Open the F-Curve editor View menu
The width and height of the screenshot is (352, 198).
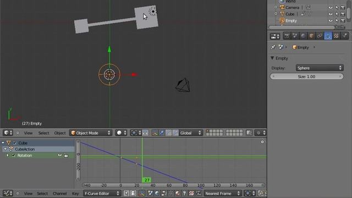pos(28,194)
